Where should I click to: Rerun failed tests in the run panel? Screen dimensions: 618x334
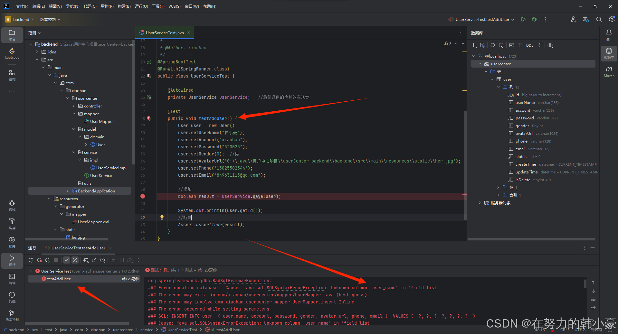39,260
